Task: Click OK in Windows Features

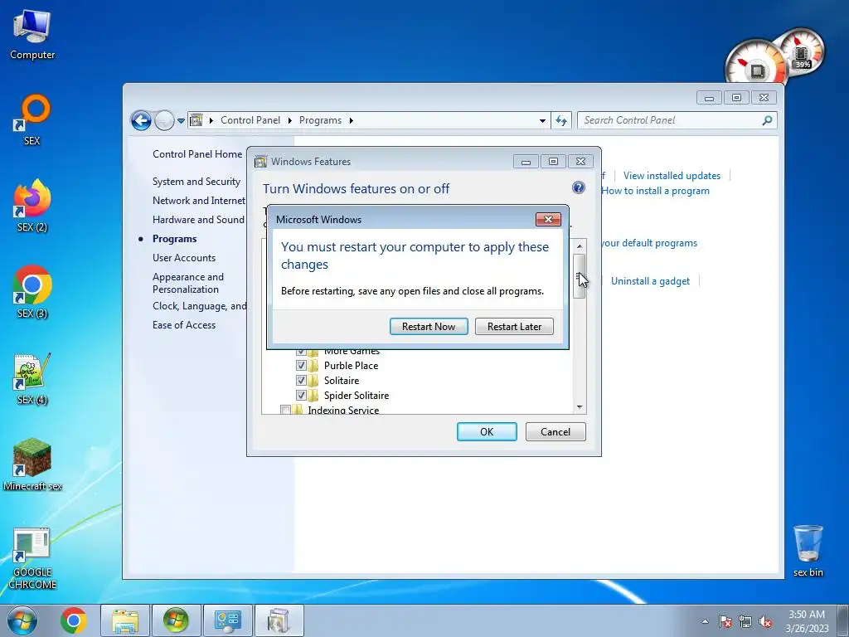Action: pos(487,431)
